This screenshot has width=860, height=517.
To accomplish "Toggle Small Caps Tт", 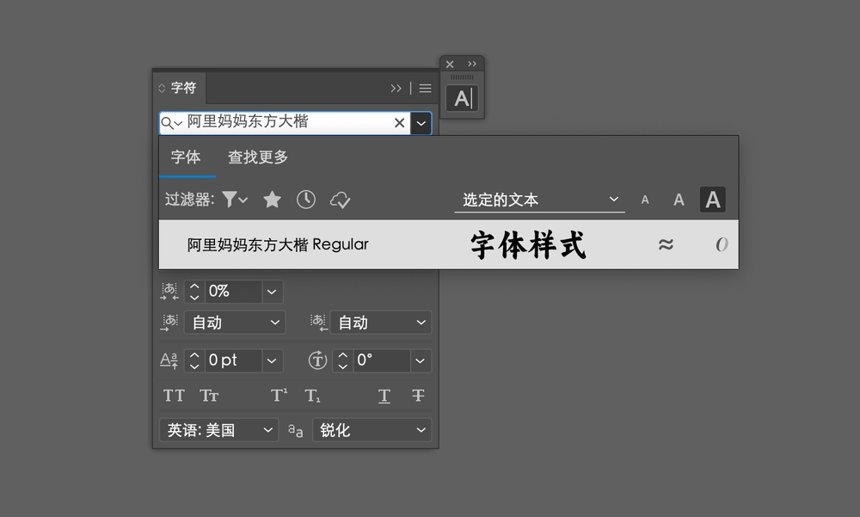I will click(209, 396).
